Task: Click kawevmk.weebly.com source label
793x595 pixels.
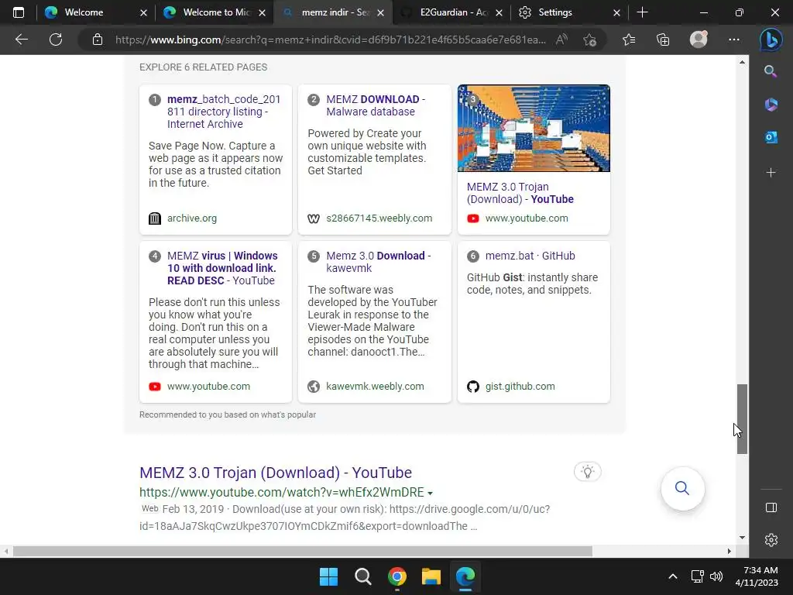Action: tap(375, 386)
